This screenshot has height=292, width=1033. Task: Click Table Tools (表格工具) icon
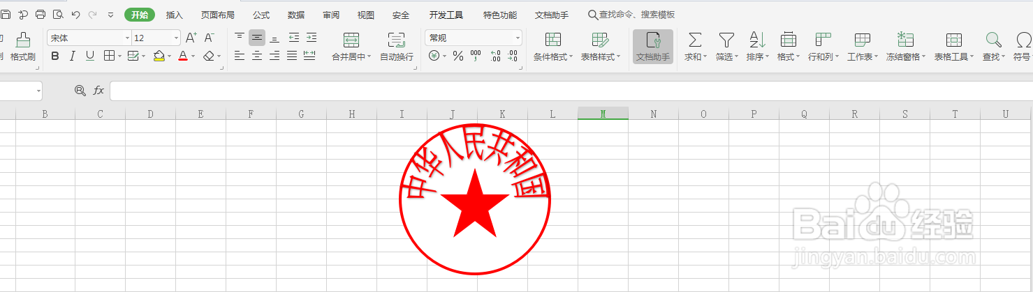953,40
